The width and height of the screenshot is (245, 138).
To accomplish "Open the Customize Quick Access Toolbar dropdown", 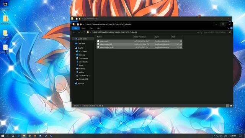I will [83, 25].
